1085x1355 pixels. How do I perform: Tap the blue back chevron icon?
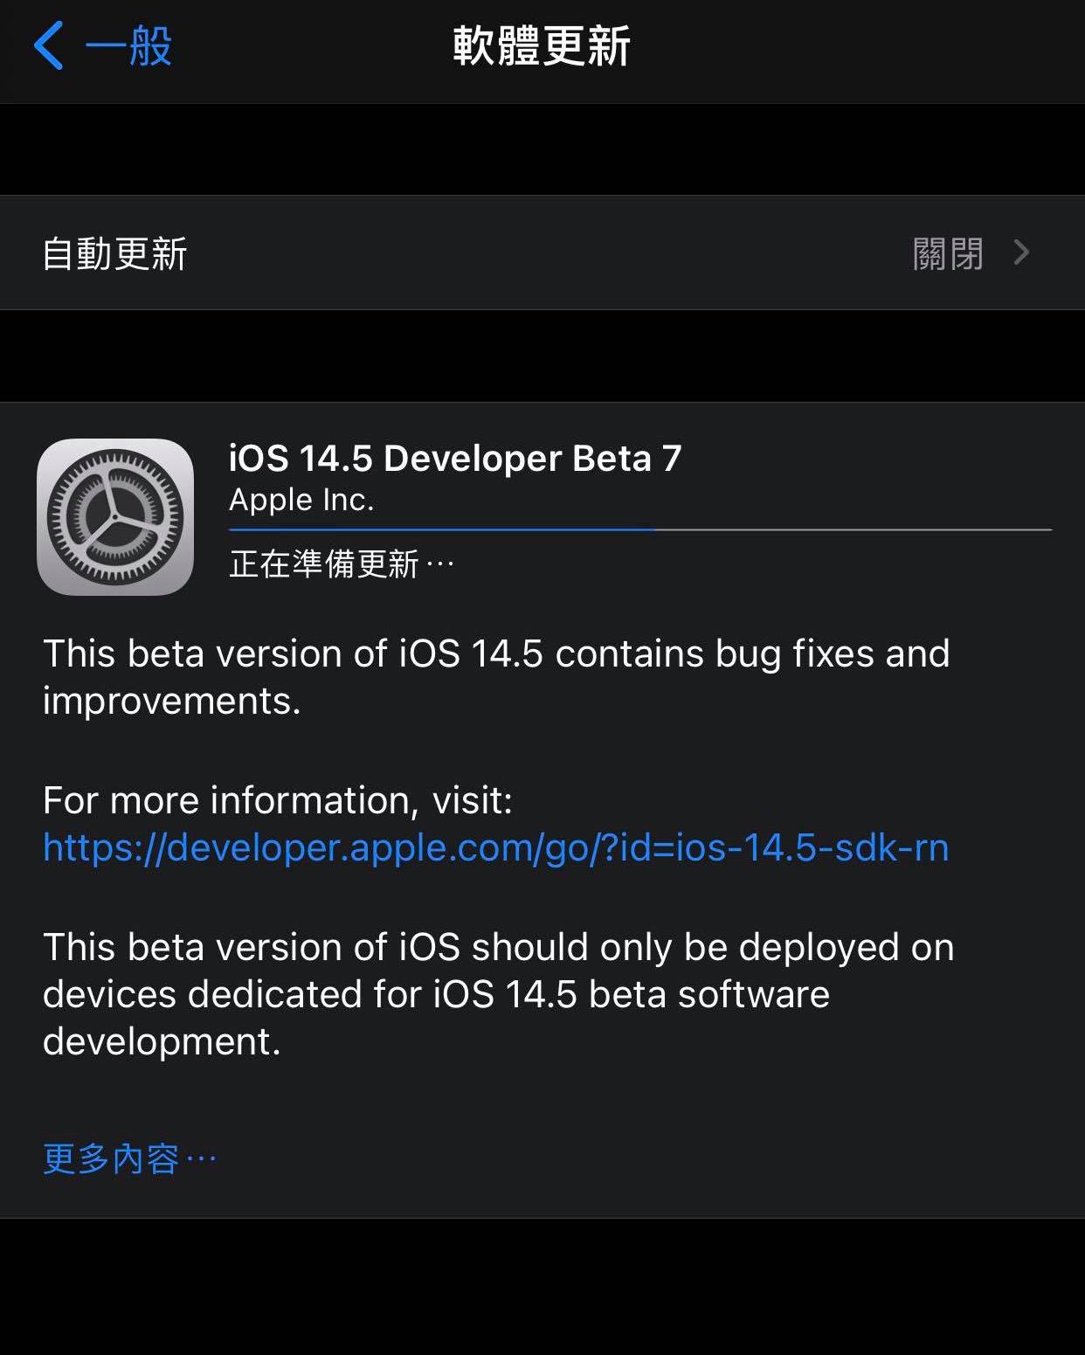48,45
